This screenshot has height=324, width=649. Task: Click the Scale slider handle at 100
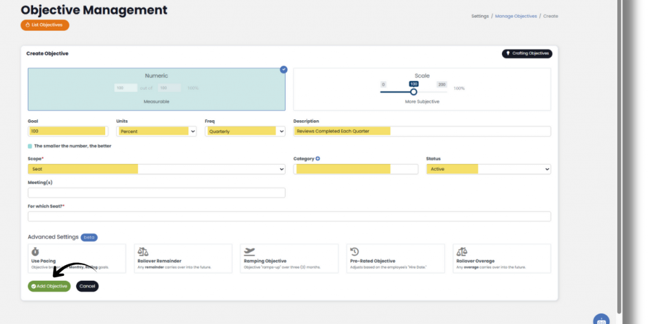coord(414,92)
